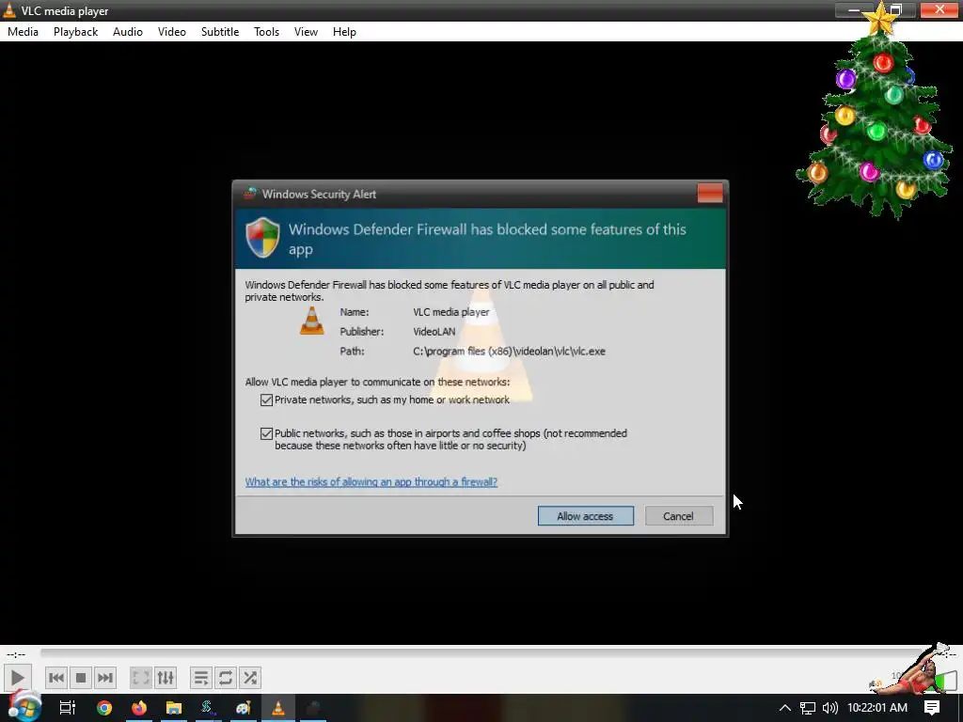This screenshot has height=722, width=963.
Task: Open extended settings equalizer icon
Action: click(166, 678)
